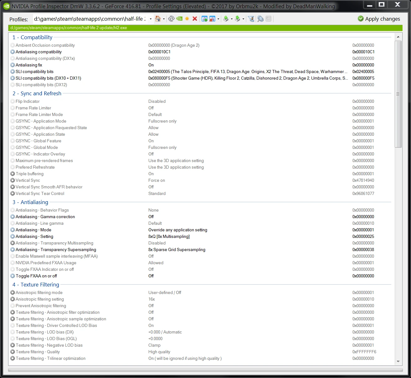
Task: Open the remove application dropdown arrow
Action: pyautogui.click(x=218, y=19)
